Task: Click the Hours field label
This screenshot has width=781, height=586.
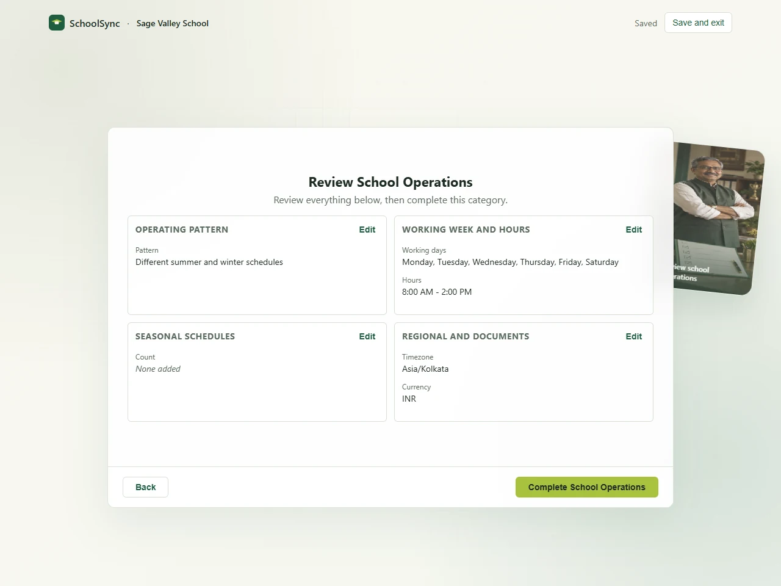Action: (412, 280)
